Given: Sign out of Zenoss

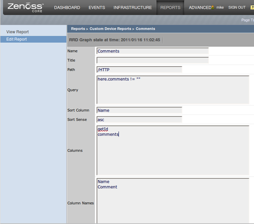Looking at the screenshot, I should pyautogui.click(x=237, y=8).
